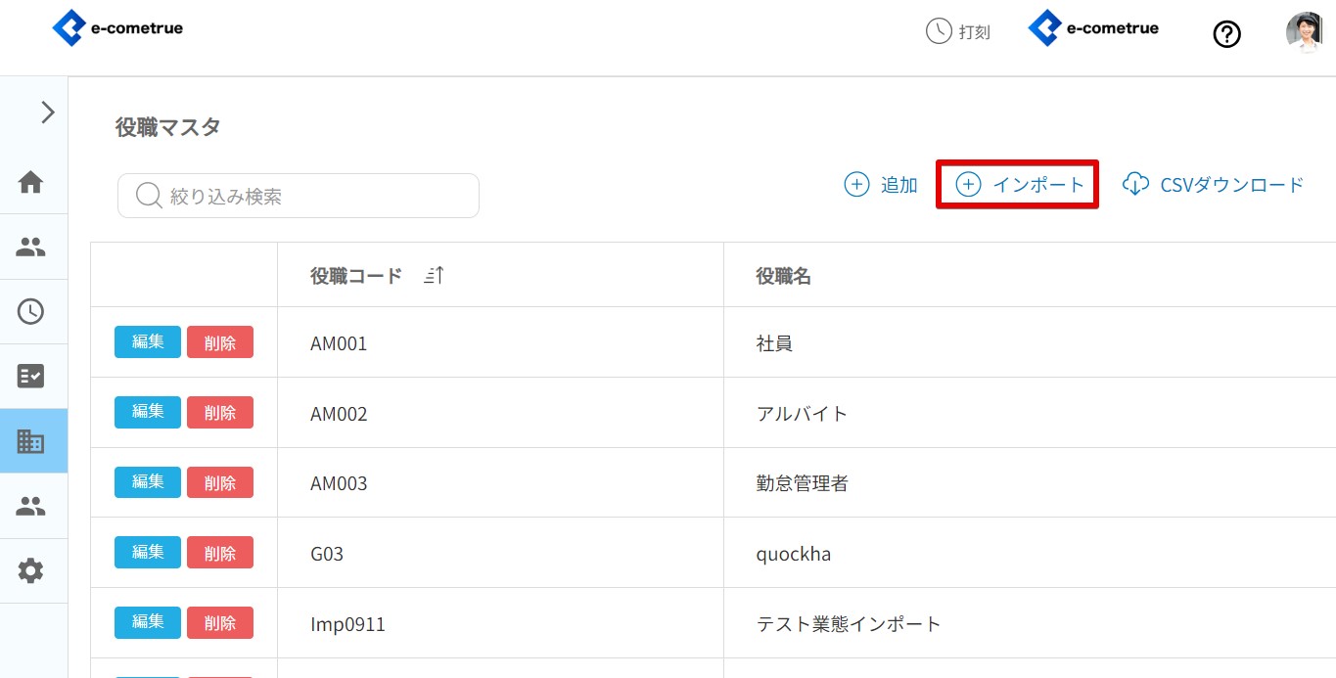Delete the G03 quockha row
The width and height of the screenshot is (1336, 678).
(x=220, y=553)
